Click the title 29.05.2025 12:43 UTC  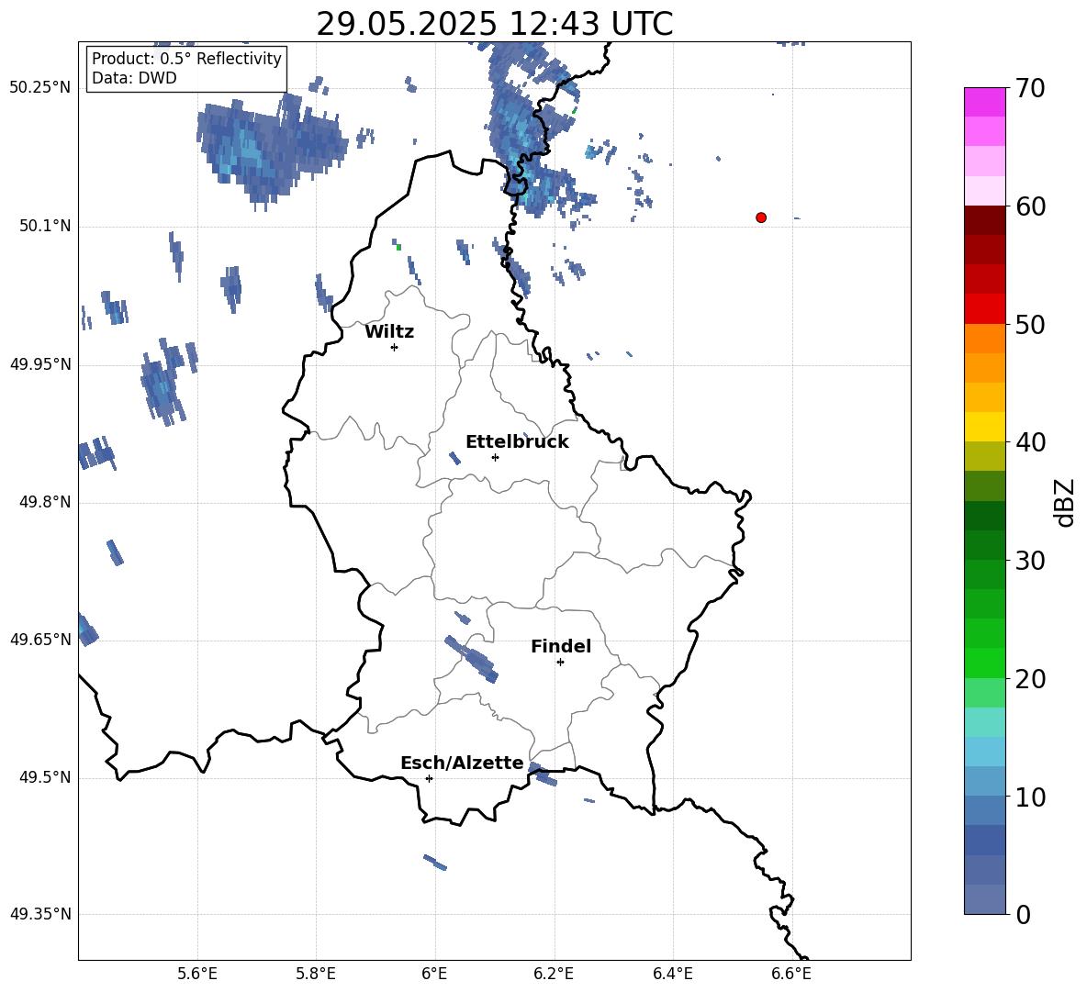[x=495, y=24]
